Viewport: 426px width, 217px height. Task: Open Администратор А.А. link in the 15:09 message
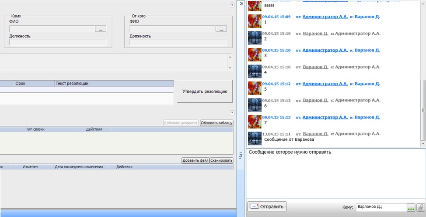(325, 17)
